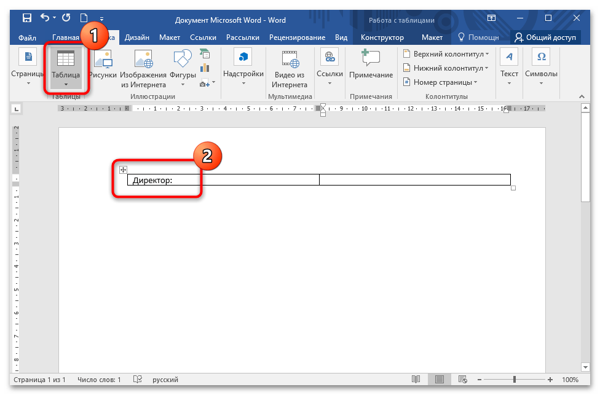The height and width of the screenshot is (395, 600).
Task: Open the table tools Конструктор tab
Action: click(x=382, y=37)
